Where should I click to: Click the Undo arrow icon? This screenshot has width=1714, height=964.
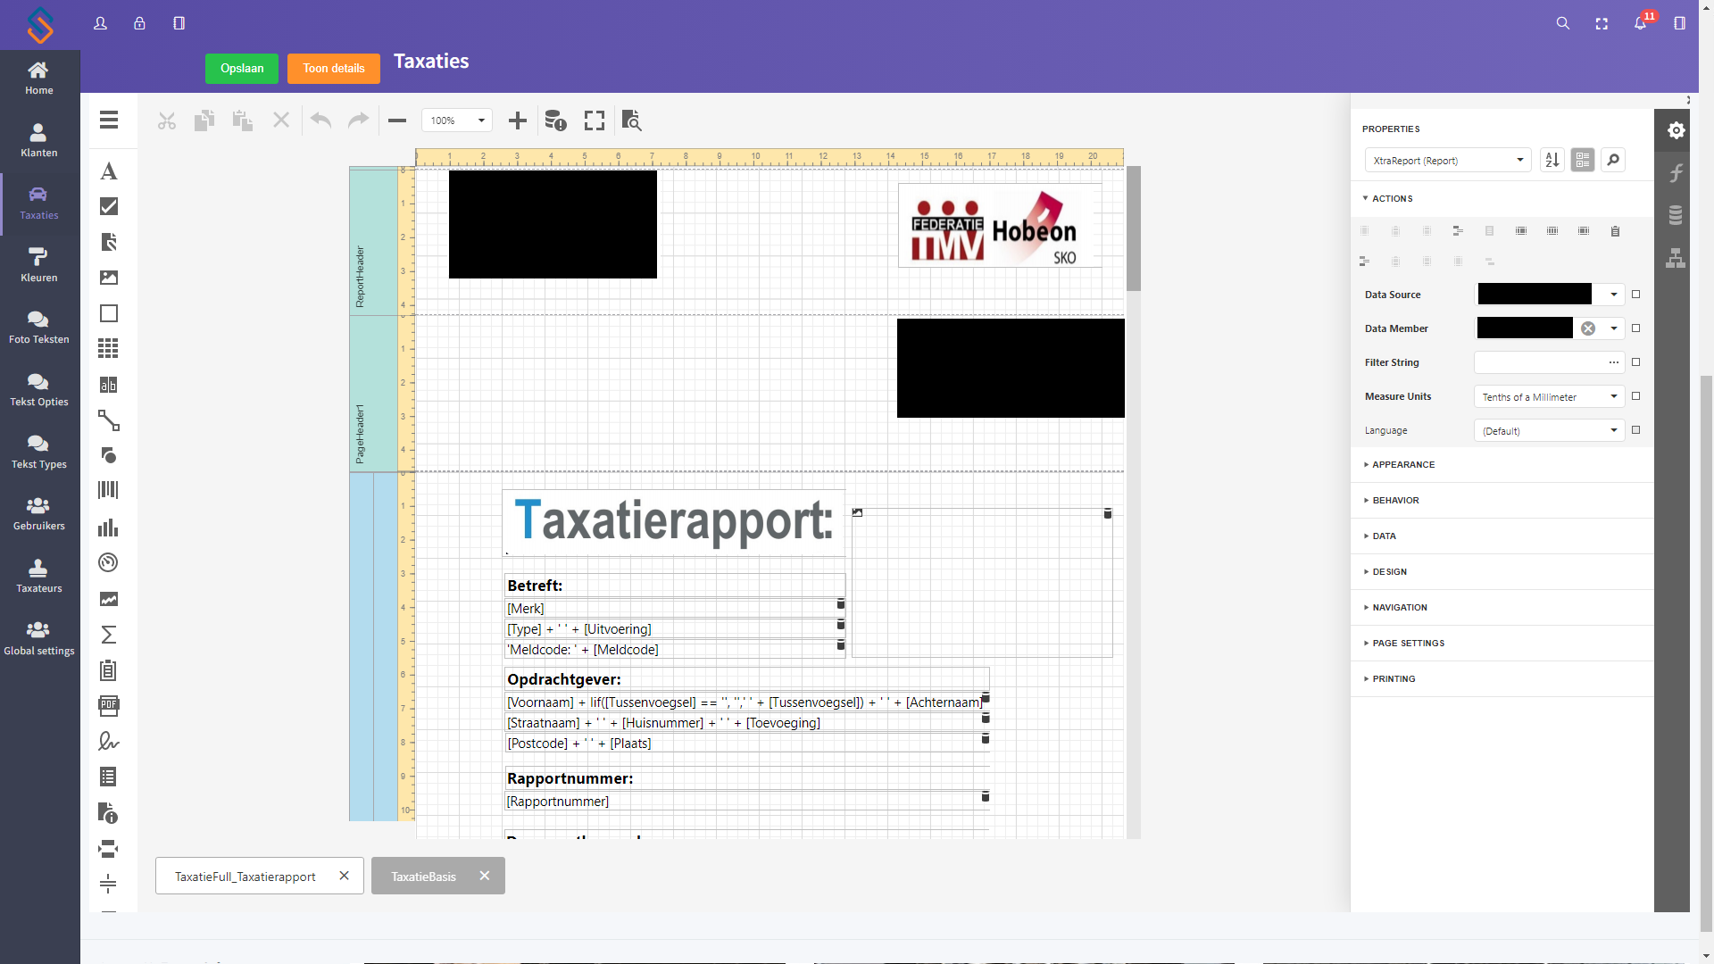pos(321,120)
